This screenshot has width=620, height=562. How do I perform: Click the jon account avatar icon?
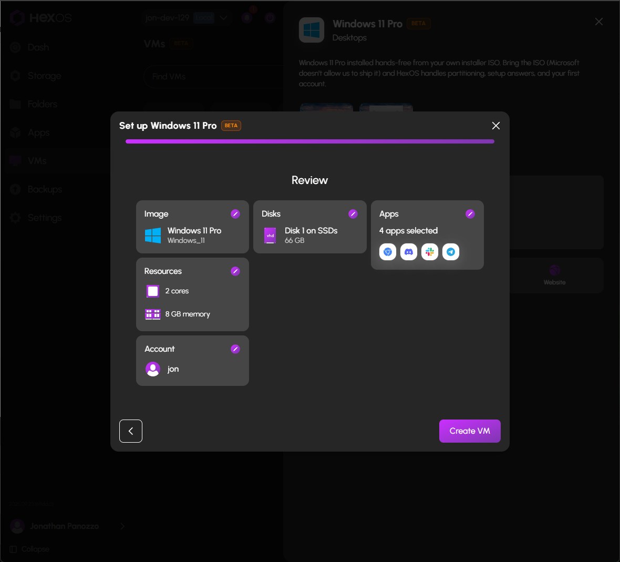click(x=153, y=369)
